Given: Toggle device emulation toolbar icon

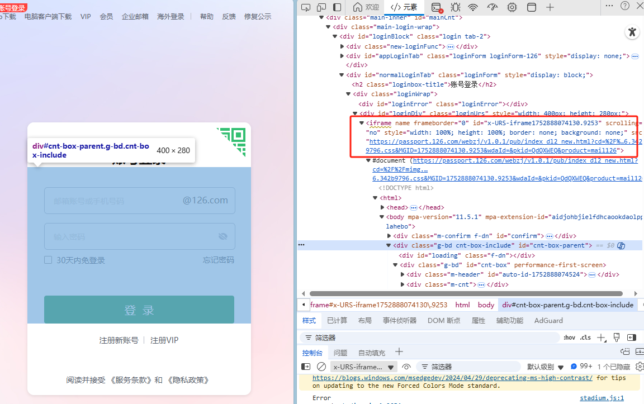Looking at the screenshot, I should pyautogui.click(x=321, y=7).
